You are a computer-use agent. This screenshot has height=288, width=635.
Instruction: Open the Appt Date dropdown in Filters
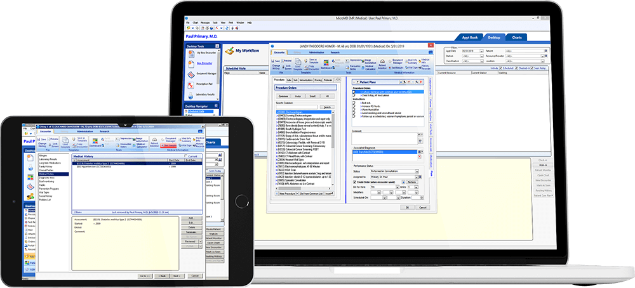pos(481,51)
